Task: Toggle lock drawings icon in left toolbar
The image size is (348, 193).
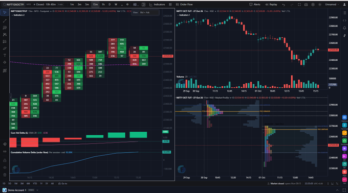Action: pos(5,160)
